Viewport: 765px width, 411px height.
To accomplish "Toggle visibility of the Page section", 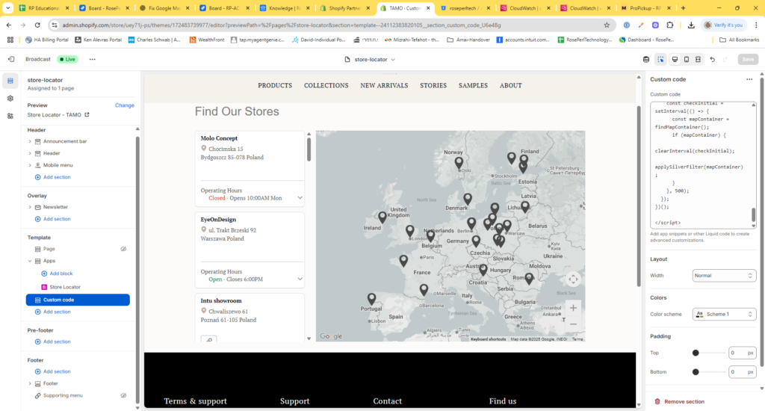I will [124, 249].
